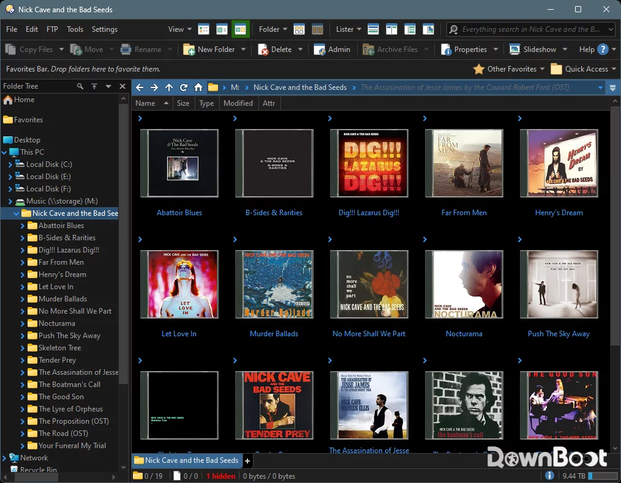Open the Lister dropdown menu
Screen dimensions: 621x483
[x=348, y=29]
